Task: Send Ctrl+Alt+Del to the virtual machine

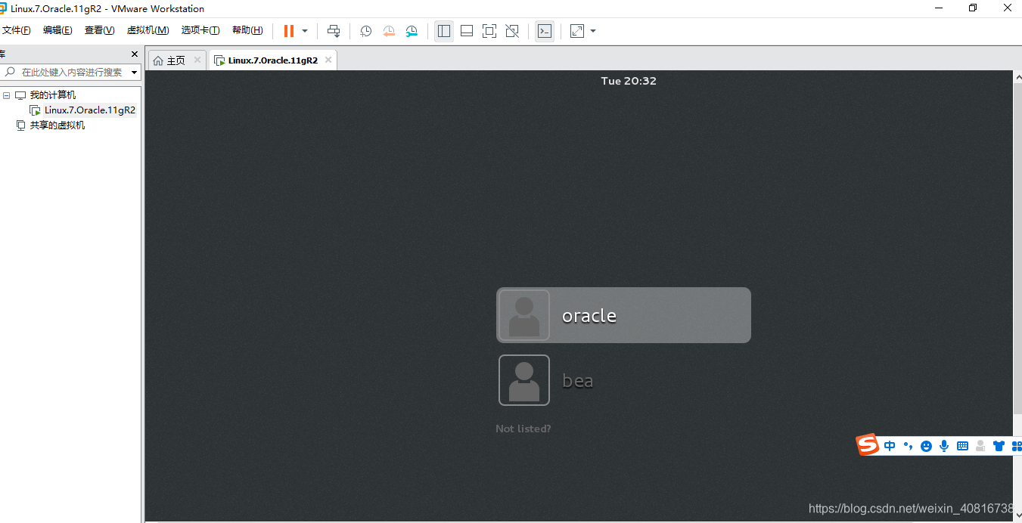Action: (334, 31)
